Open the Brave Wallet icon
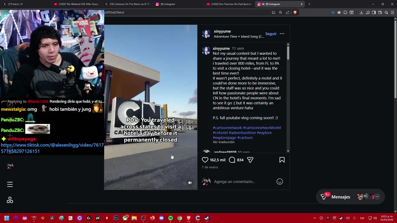This screenshot has height=223, width=397. [x=380, y=12]
